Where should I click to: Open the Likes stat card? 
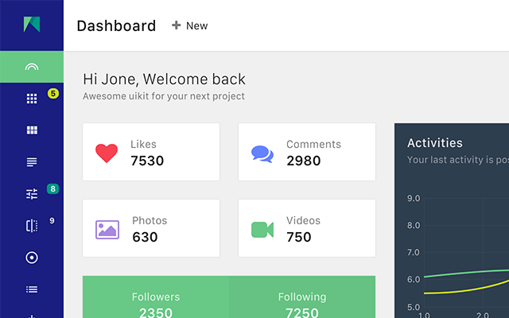151,153
